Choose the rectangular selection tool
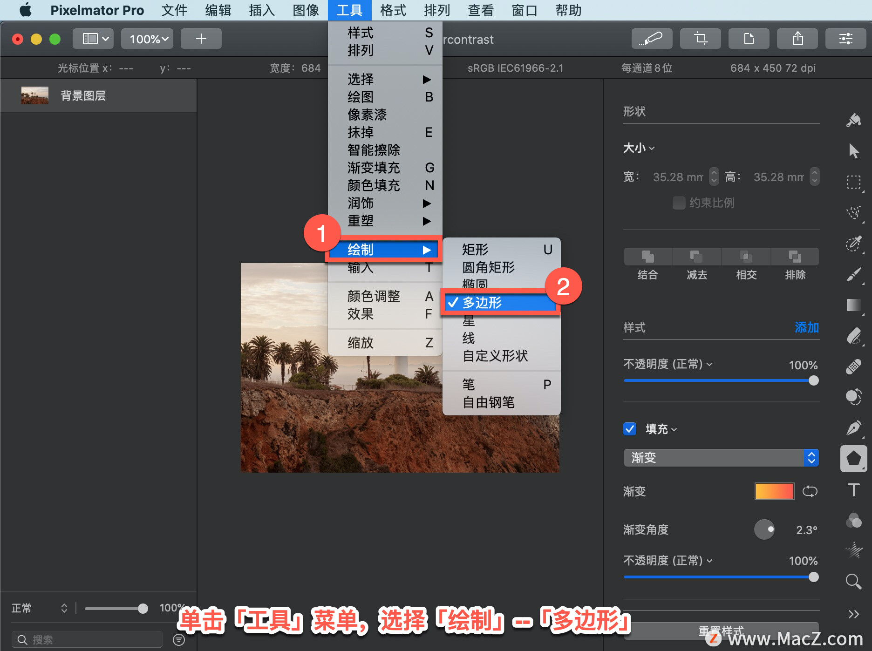872x651 pixels. point(853,182)
